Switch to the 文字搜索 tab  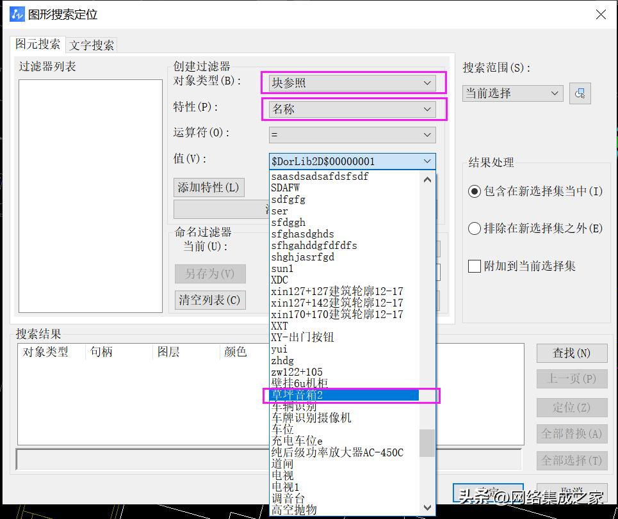(x=92, y=45)
